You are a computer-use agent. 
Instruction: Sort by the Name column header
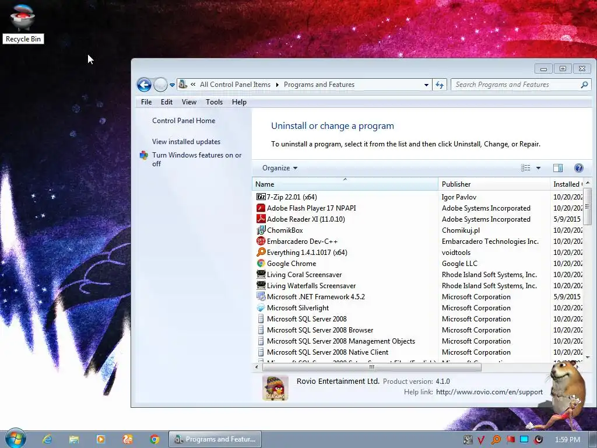[345, 184]
